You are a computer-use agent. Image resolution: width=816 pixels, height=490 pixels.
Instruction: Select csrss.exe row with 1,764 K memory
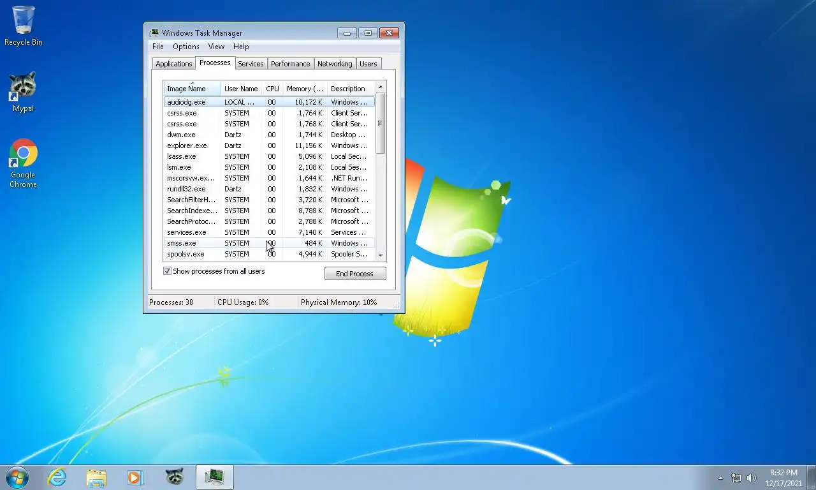(269, 113)
